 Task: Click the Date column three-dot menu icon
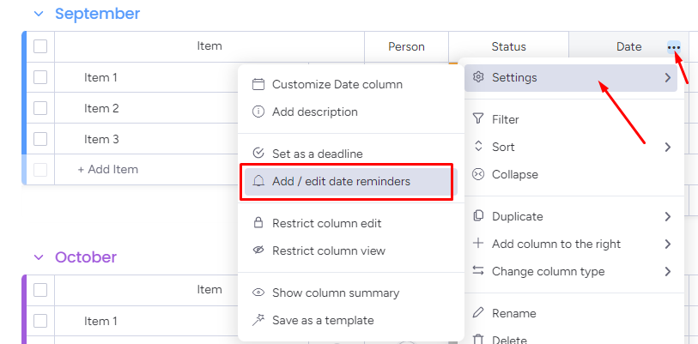click(x=674, y=47)
